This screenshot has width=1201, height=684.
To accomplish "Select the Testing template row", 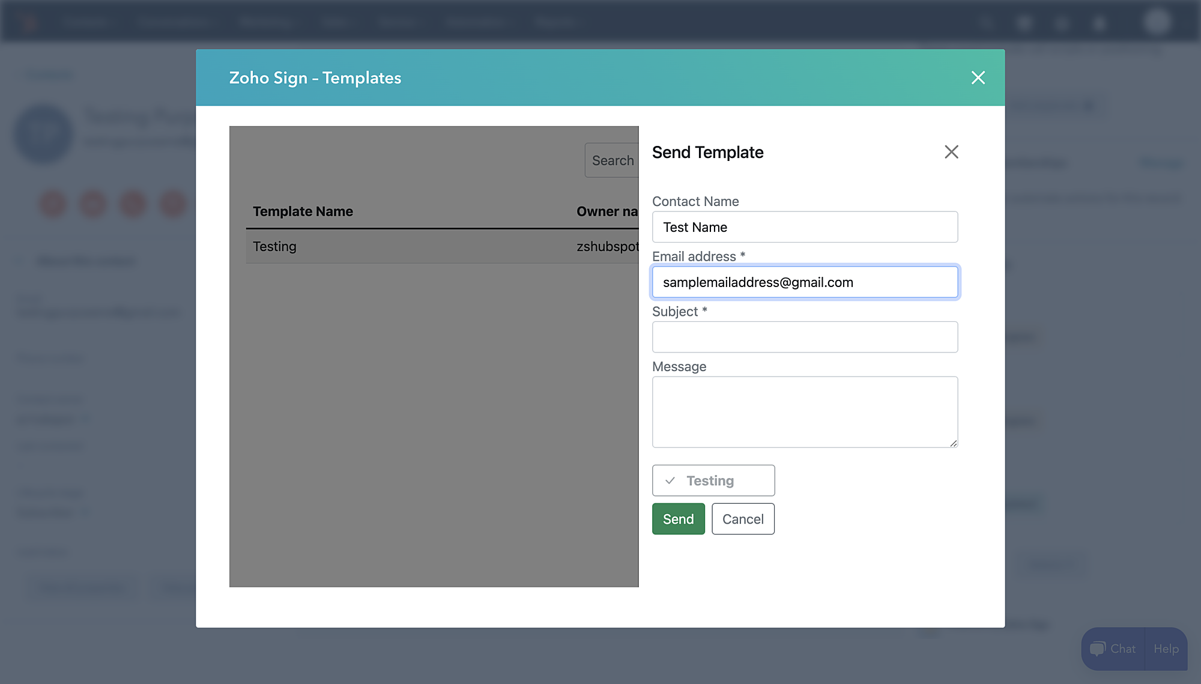I will tap(442, 246).
